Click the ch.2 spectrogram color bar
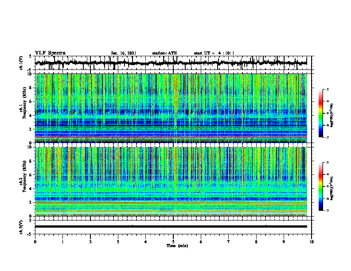The height and width of the screenshot is (271, 351). click(x=320, y=186)
